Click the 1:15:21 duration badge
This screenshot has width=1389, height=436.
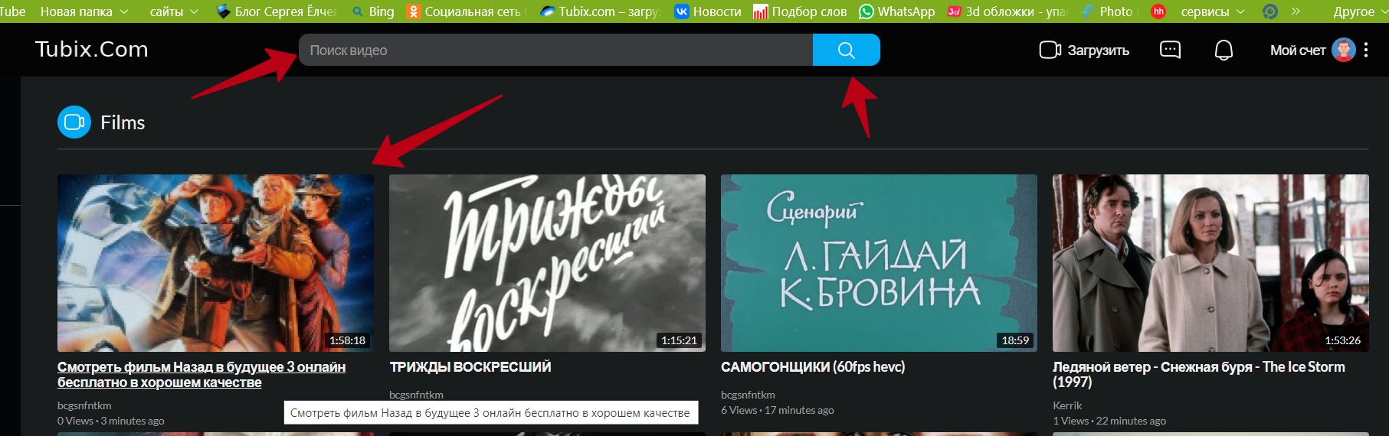(x=679, y=340)
